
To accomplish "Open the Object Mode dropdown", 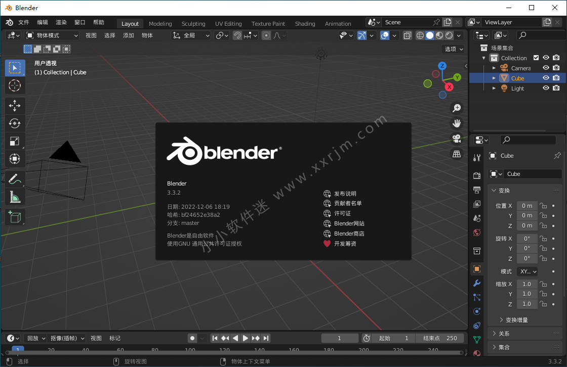I will pyautogui.click(x=52, y=35).
